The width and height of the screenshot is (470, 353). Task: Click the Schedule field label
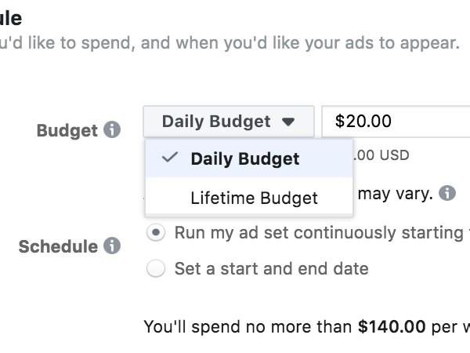pos(58,246)
